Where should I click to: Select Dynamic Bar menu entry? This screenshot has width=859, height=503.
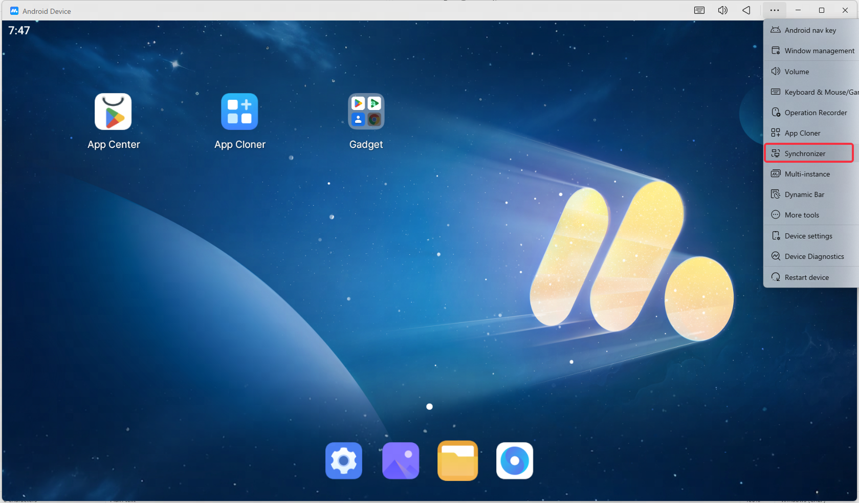pyautogui.click(x=811, y=194)
